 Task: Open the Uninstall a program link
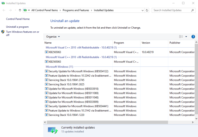pos(17,27)
